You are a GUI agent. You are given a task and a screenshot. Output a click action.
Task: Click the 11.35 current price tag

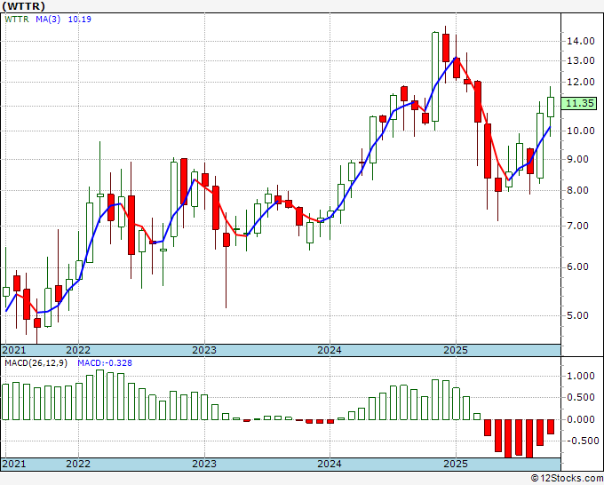(x=578, y=103)
